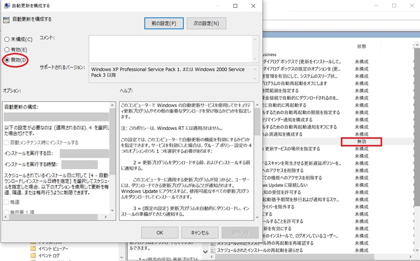
Task: Select row ールすることを許可する in background list
Action: [x=283, y=221]
